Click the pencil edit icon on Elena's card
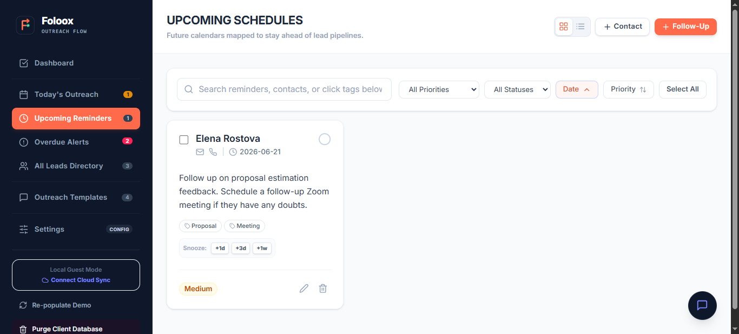The image size is (739, 334). pos(304,289)
